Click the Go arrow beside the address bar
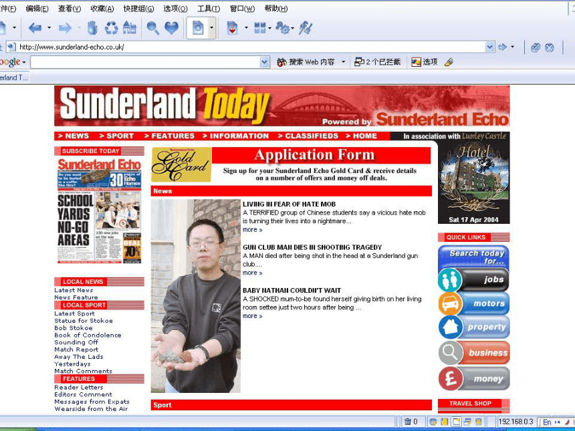This screenshot has height=431, width=575. pyautogui.click(x=502, y=47)
